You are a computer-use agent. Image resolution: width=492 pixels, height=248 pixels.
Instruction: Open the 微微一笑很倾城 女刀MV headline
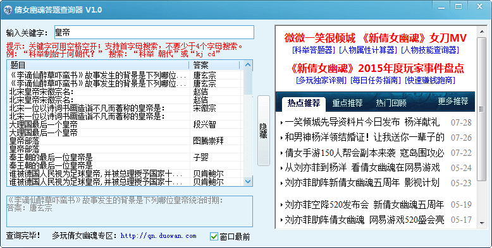tap(375, 38)
